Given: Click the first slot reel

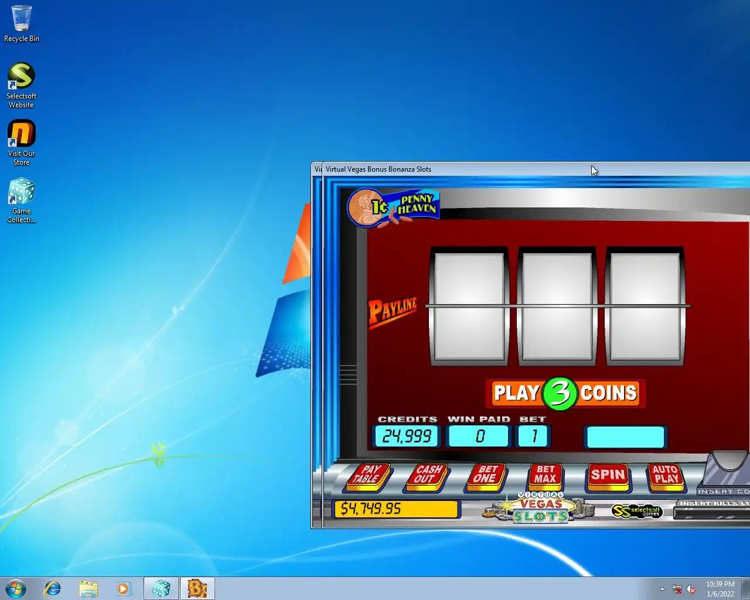Looking at the screenshot, I should (469, 306).
